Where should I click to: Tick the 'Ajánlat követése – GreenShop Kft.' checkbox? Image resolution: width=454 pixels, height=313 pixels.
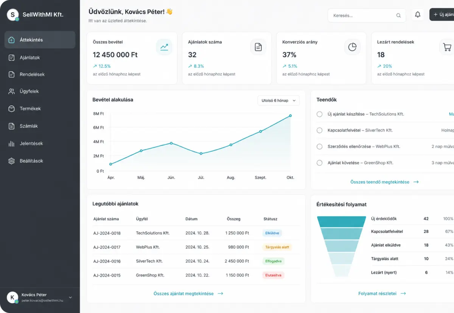coord(320,163)
